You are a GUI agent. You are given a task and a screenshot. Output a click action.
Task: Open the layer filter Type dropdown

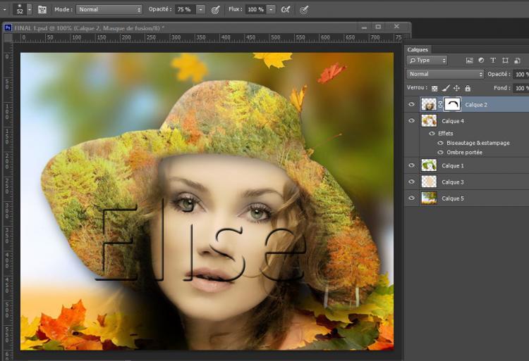tap(427, 61)
